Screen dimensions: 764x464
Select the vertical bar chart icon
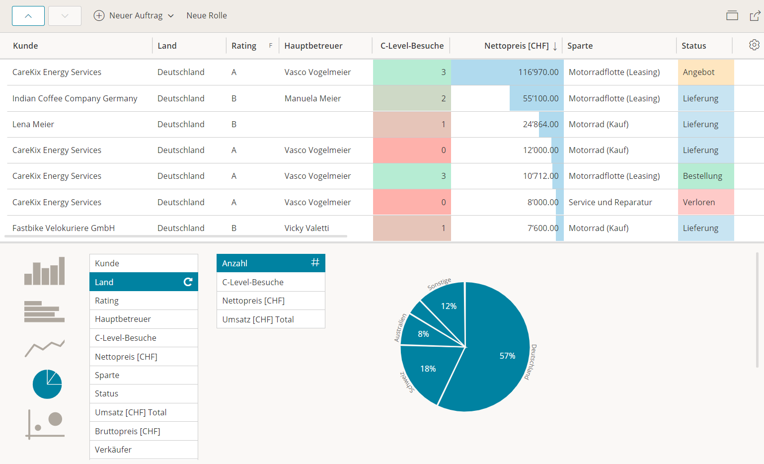[44, 271]
